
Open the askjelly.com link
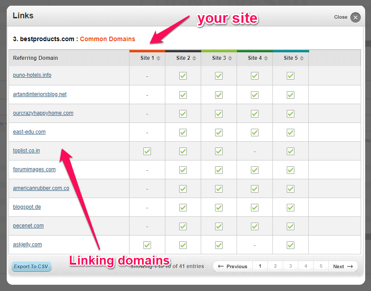27,245
